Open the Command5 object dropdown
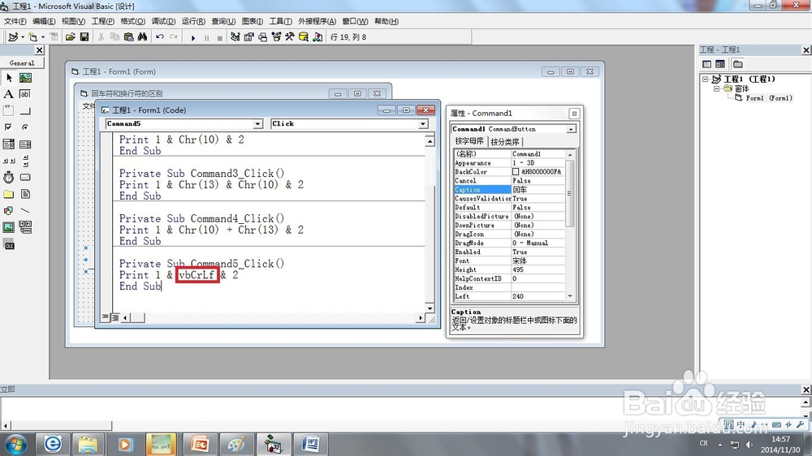812x456 pixels. click(x=258, y=123)
